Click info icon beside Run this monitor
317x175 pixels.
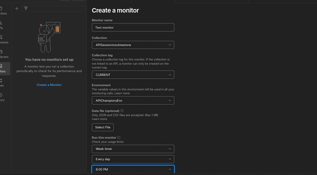pyautogui.click(x=119, y=137)
